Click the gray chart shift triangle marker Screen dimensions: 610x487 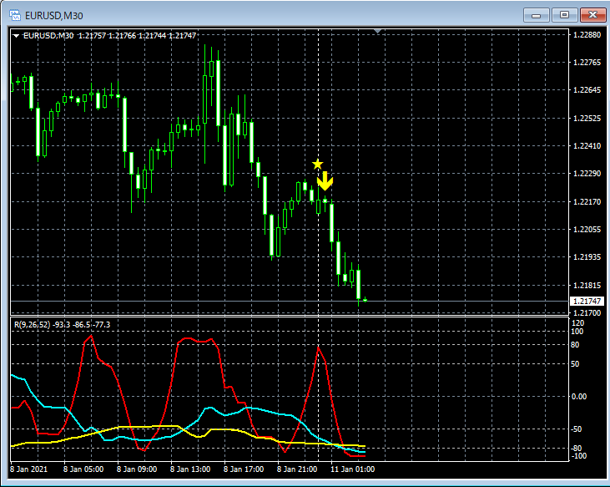pyautogui.click(x=378, y=31)
